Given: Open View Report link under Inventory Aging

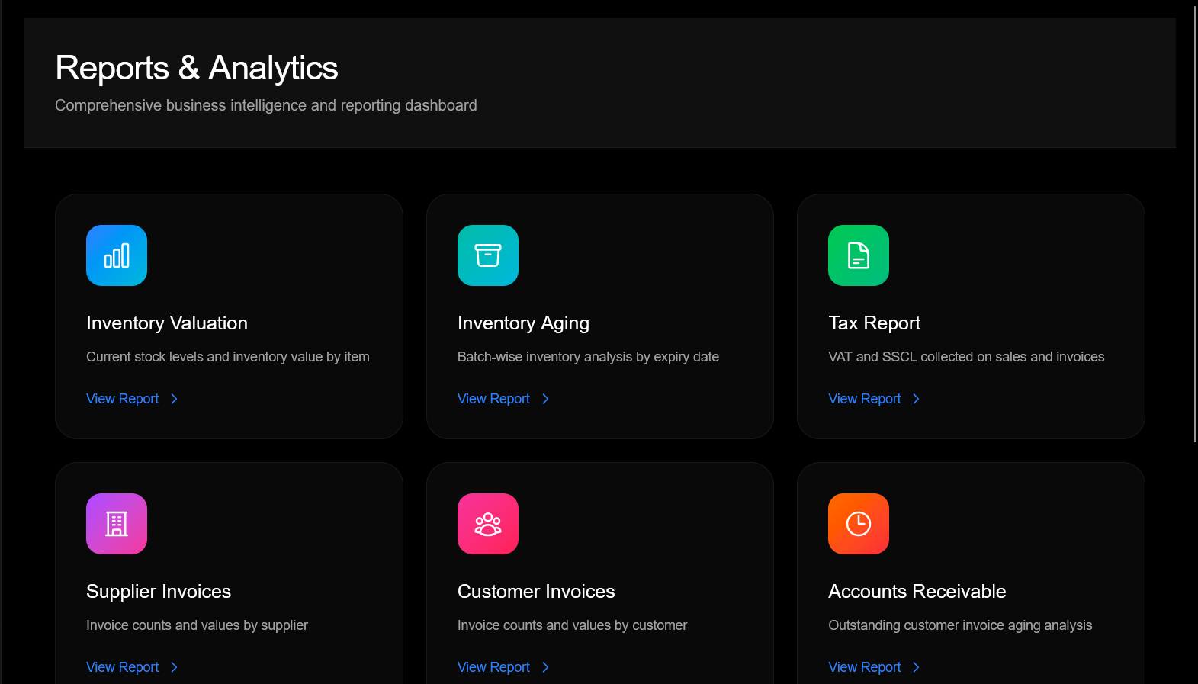Looking at the screenshot, I should [493, 399].
